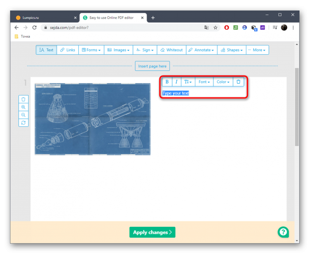Viewport: 310px width, 254px height.
Task: Expand the More tools menu
Action: tap(257, 50)
